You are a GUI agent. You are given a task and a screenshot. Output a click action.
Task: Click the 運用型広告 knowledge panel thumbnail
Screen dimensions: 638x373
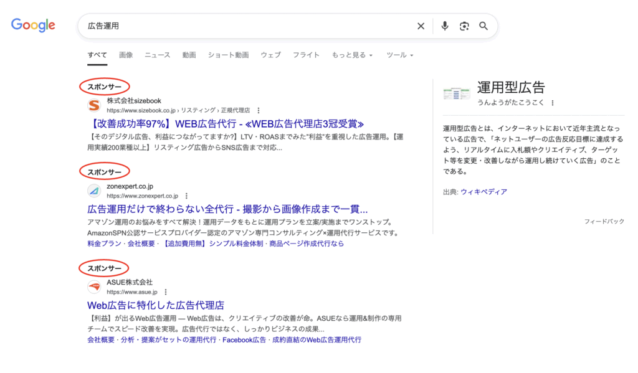(456, 93)
